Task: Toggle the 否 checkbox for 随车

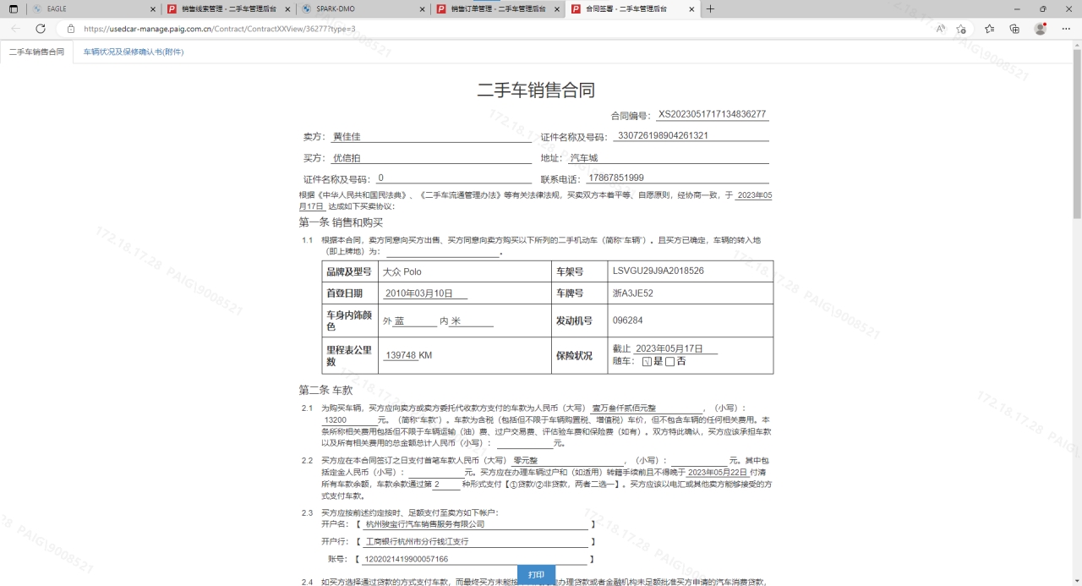Action: point(669,362)
